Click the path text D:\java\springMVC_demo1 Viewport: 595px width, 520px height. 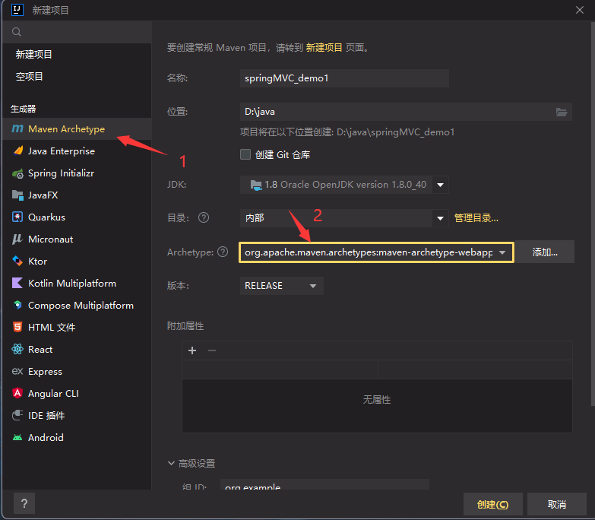(395, 132)
